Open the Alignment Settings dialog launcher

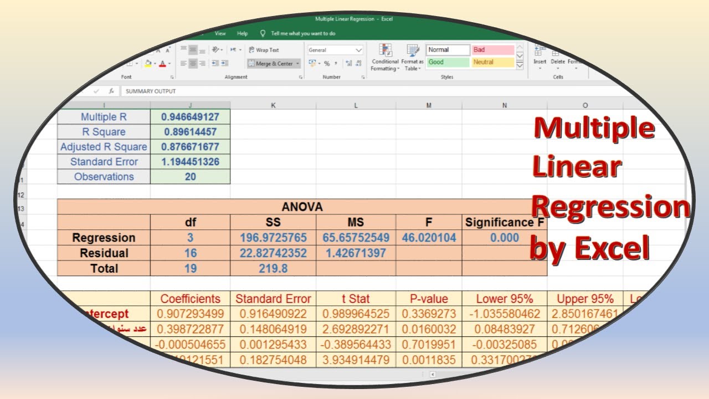[301, 78]
